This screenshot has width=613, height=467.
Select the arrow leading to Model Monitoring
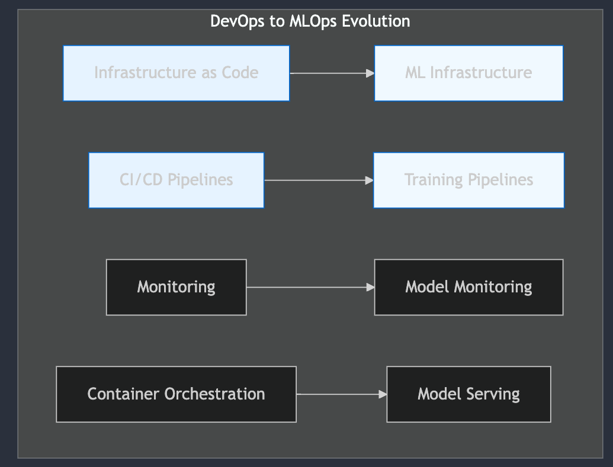[309, 287]
